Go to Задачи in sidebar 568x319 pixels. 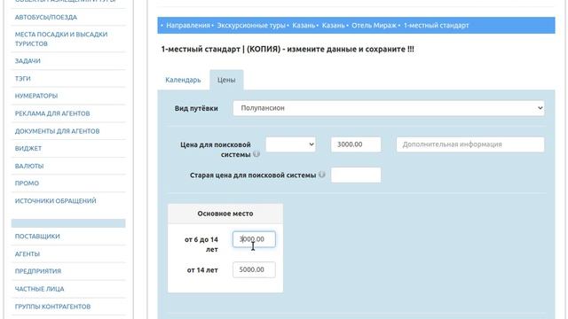28,61
